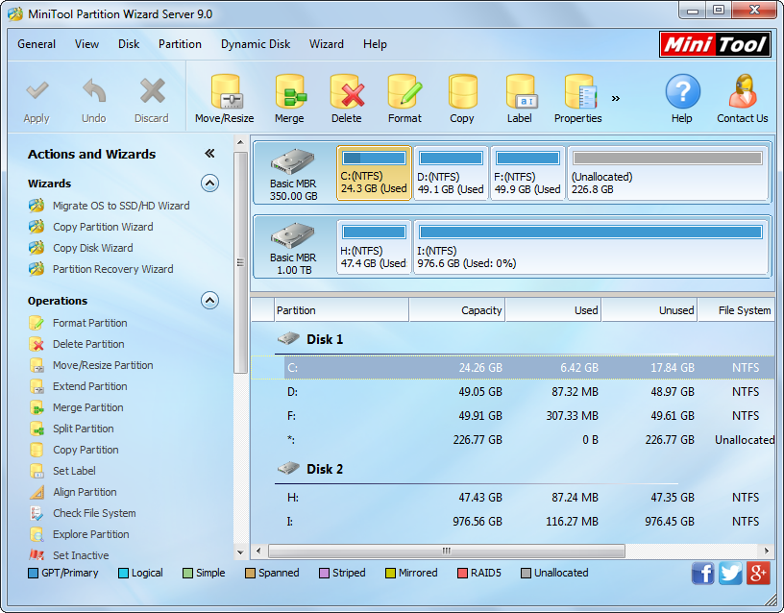Click the Contact Us icon
784x613 pixels.
[743, 91]
